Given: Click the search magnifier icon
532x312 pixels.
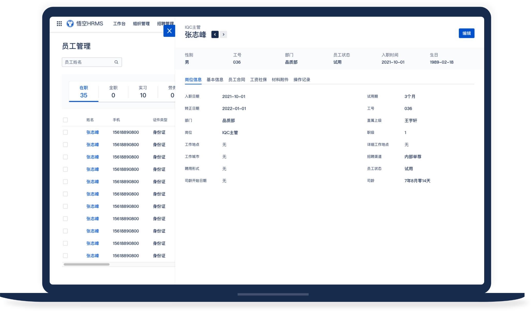Looking at the screenshot, I should 116,62.
